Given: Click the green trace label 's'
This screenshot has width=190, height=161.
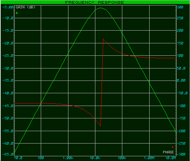Looking at the screenshot, I should point(17,13).
